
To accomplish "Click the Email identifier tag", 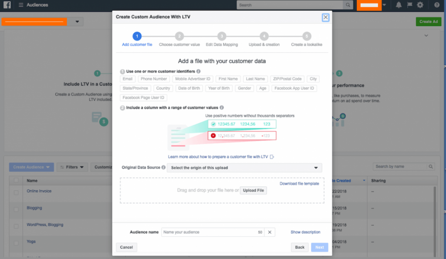I will pyautogui.click(x=128, y=79).
